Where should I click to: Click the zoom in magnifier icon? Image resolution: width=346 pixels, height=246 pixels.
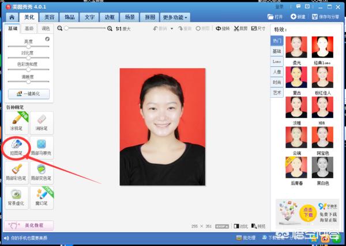tap(110, 29)
